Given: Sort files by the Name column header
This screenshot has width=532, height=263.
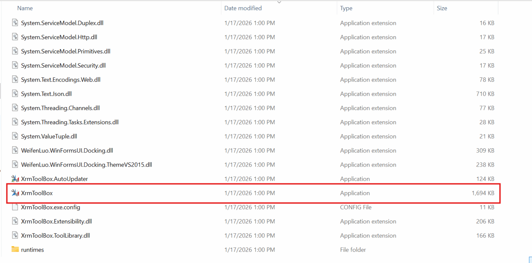Looking at the screenshot, I should pos(25,8).
